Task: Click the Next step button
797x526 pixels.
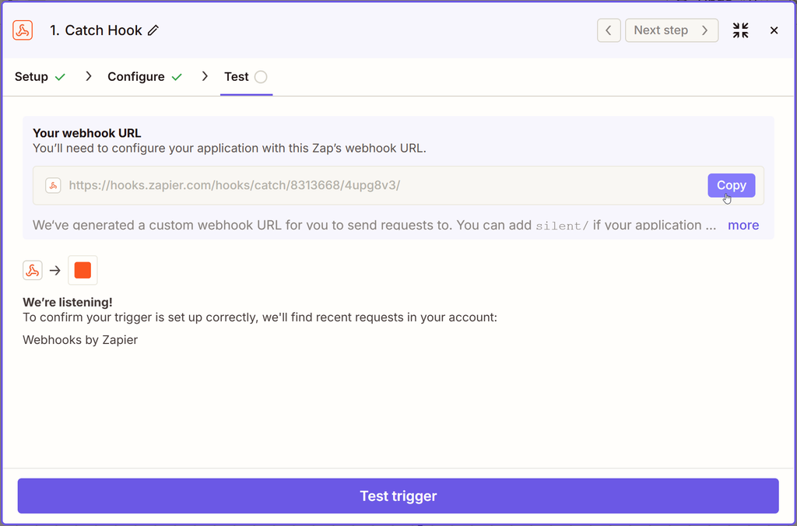Action: 672,30
